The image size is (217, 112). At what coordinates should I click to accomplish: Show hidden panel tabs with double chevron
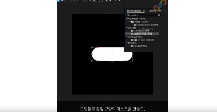click(x=160, y=11)
